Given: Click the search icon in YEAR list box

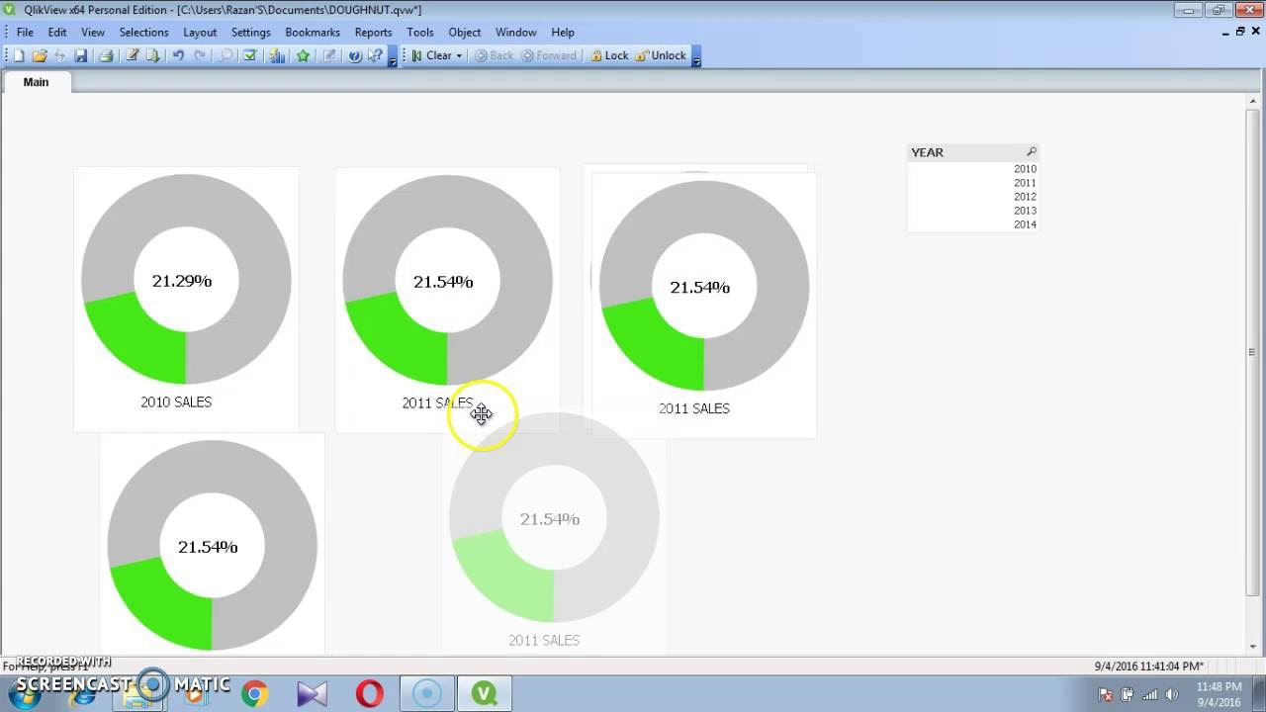Looking at the screenshot, I should [x=1031, y=152].
